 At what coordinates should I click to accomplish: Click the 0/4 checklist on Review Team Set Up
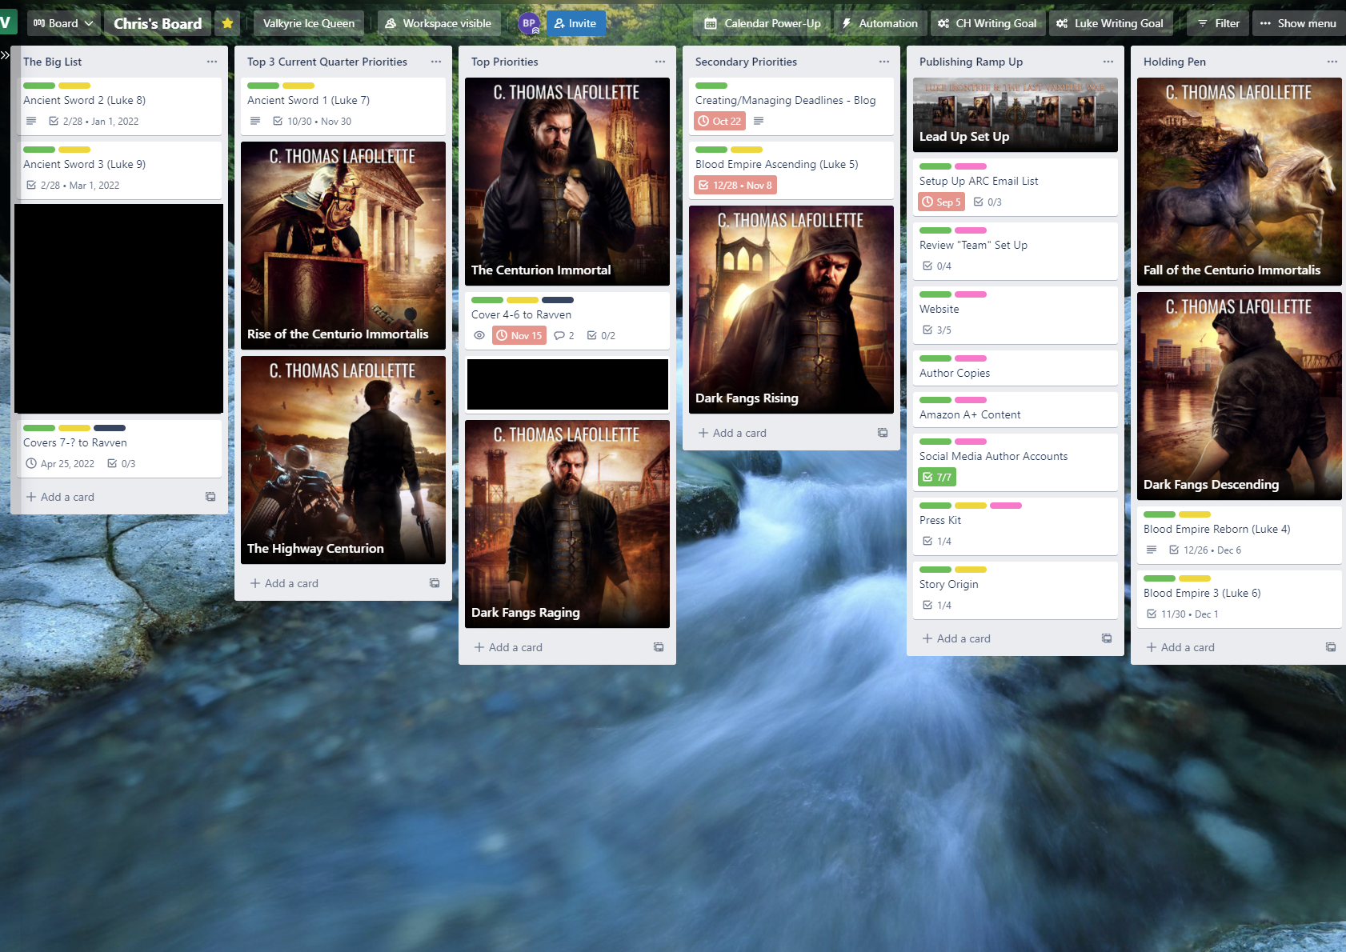[x=937, y=266]
